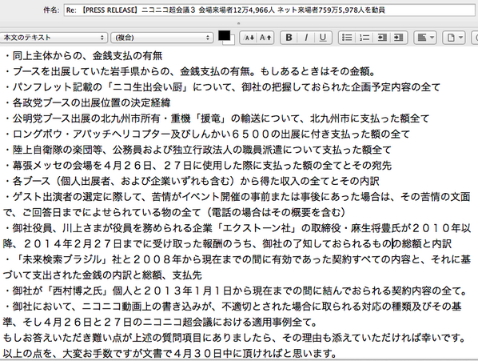Click the line mentioning 重機「援竜」
The width and height of the screenshot is (478, 361).
217,118
